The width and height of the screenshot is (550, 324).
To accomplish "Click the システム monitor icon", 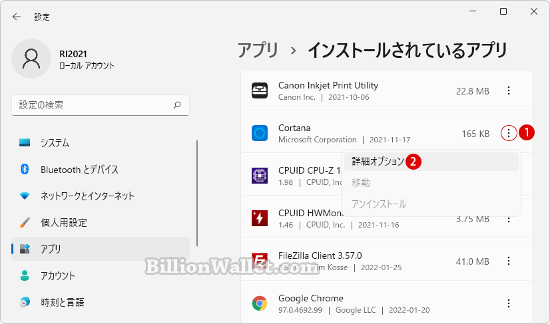I will 25,143.
